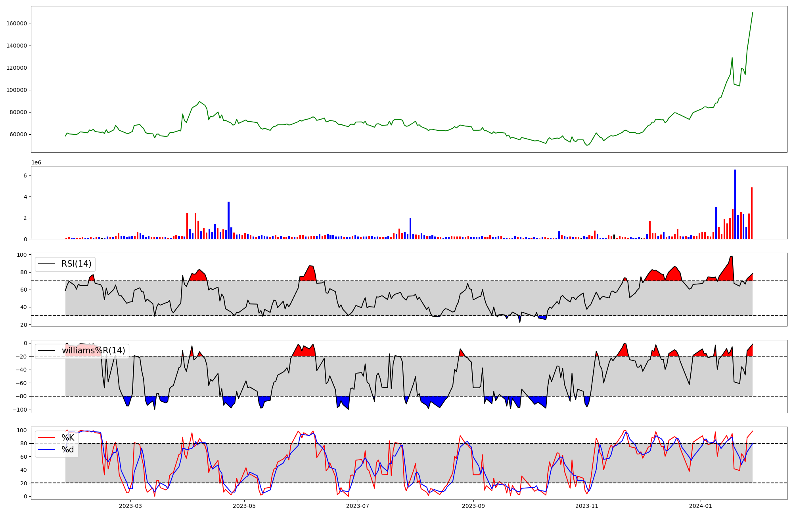Click the 100000 price axis label
The width and height of the screenshot is (793, 515).
(x=17, y=90)
